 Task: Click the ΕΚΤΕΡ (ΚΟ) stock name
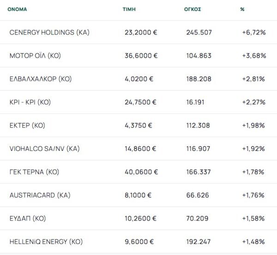27,125
